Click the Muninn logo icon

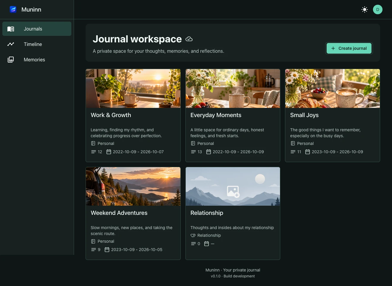click(13, 9)
